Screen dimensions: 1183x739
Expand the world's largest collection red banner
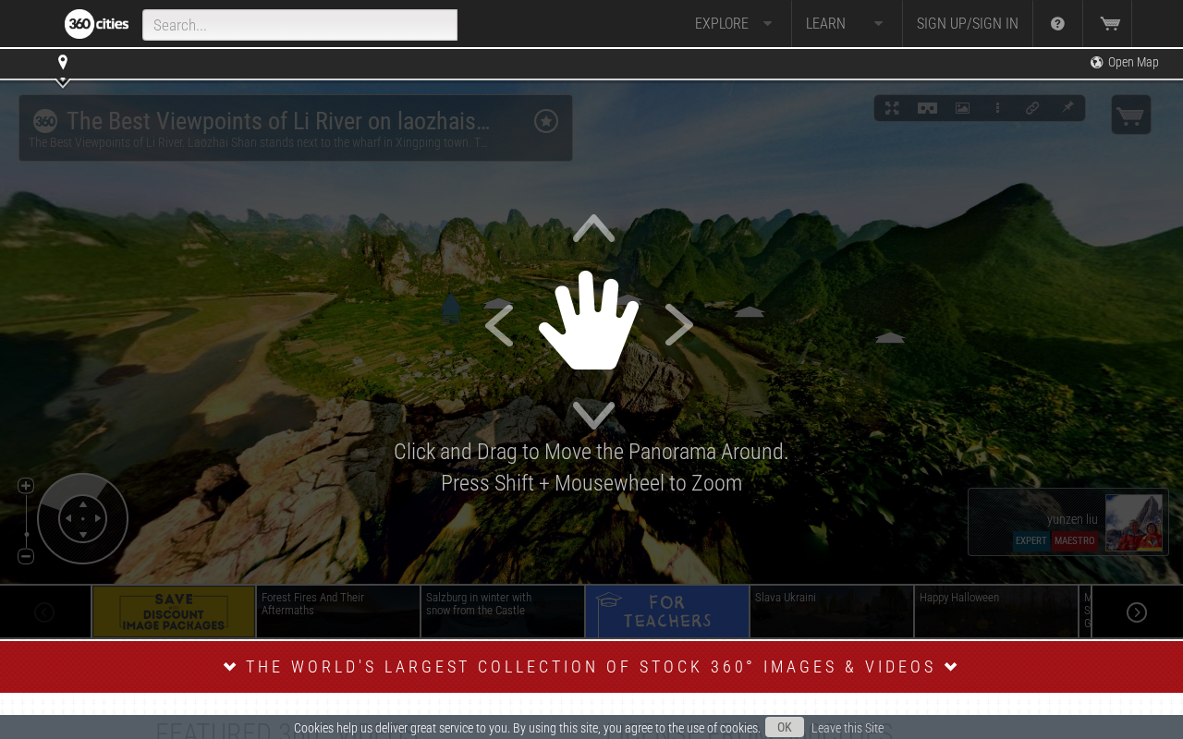tap(591, 667)
